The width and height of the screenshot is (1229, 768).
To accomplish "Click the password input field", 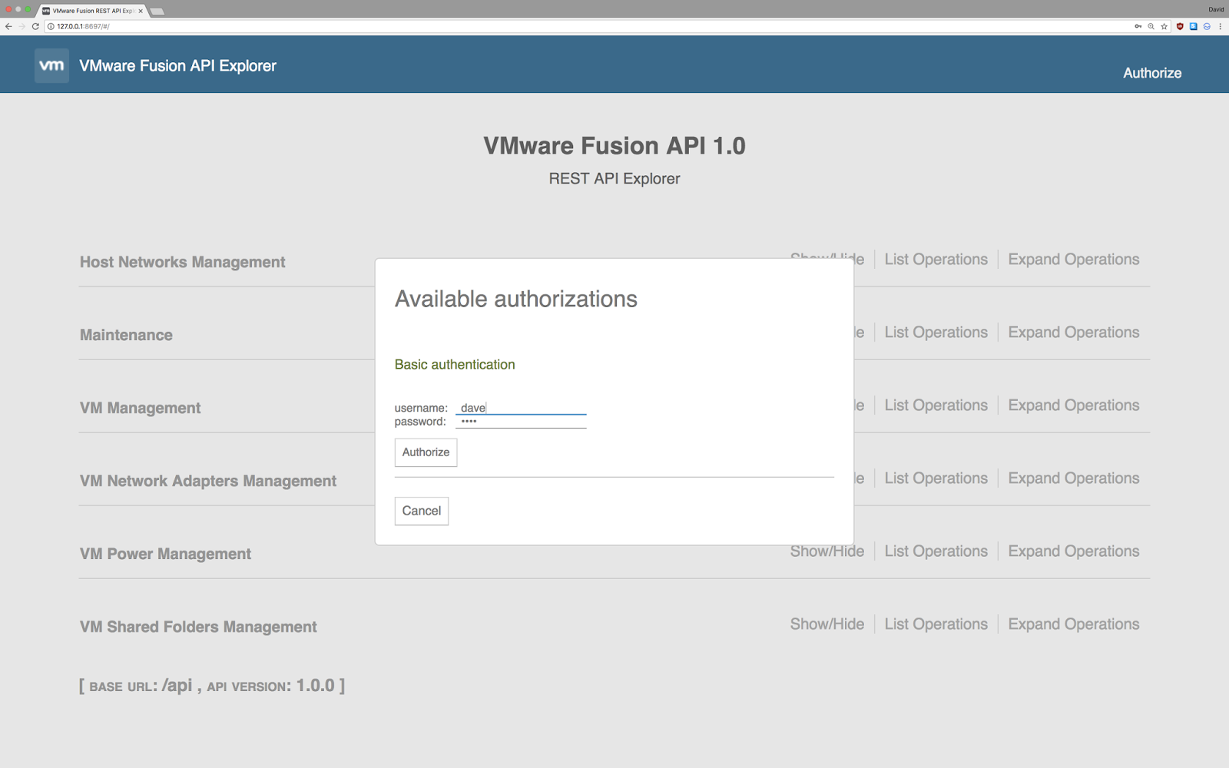I will (x=521, y=422).
